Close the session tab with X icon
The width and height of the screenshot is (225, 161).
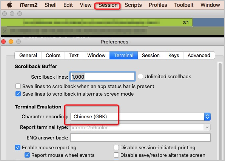pyautogui.click(x=5, y=31)
